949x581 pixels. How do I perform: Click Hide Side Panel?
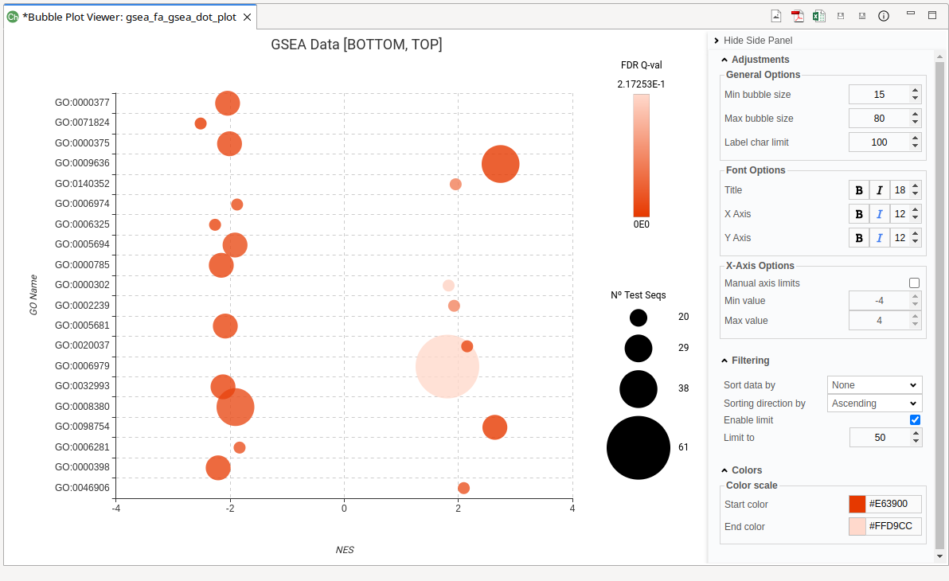click(x=752, y=41)
